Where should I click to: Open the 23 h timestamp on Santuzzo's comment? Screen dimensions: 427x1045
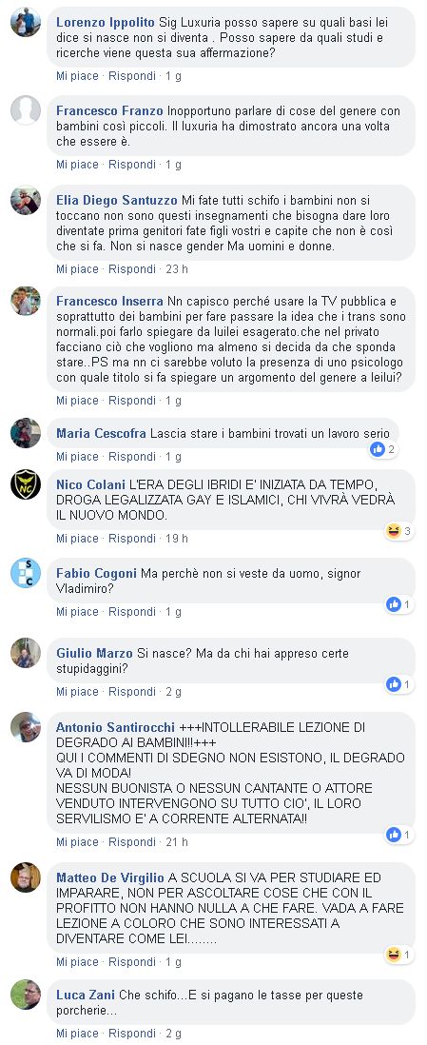pyautogui.click(x=177, y=269)
